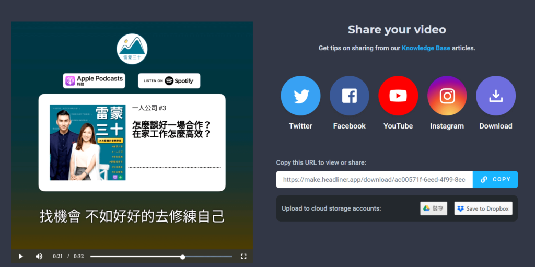
Task: Save to Google Drive with 儲存 button
Action: pyautogui.click(x=433, y=208)
